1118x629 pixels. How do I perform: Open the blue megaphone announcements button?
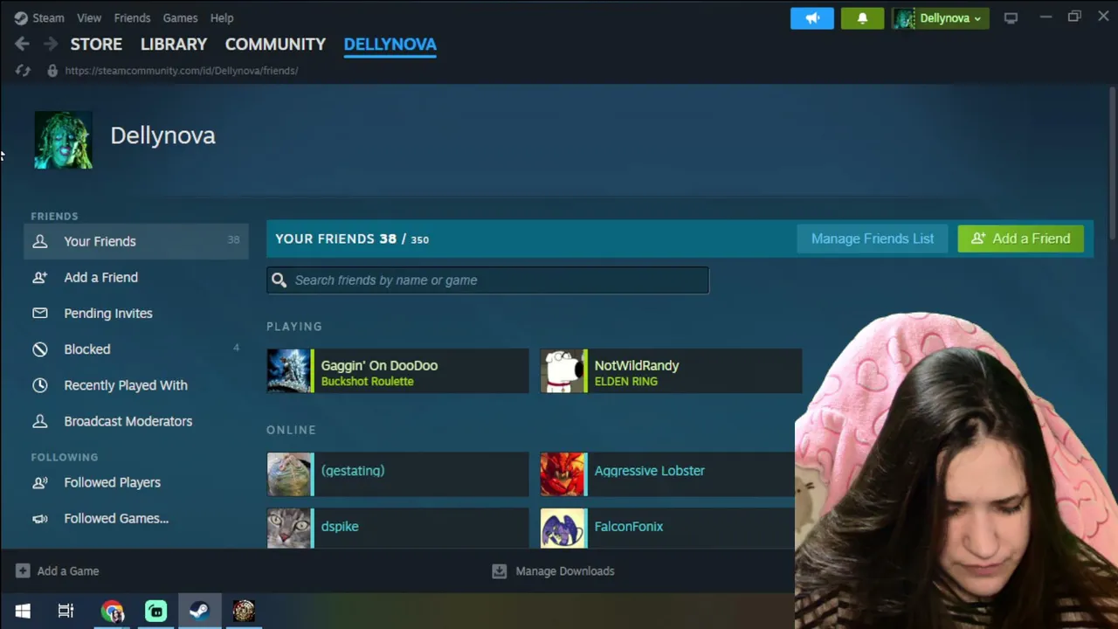click(812, 18)
